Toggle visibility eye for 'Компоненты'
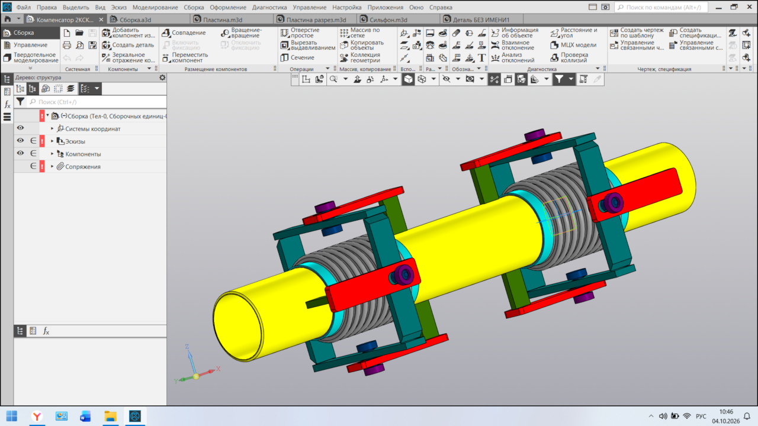758x426 pixels. 20,154
